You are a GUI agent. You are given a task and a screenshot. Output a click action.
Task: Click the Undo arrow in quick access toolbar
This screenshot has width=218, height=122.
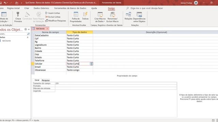[x=5, y=3]
